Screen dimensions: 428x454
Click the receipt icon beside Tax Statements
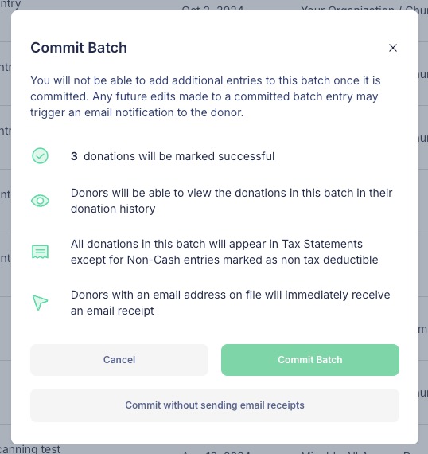tap(41, 252)
